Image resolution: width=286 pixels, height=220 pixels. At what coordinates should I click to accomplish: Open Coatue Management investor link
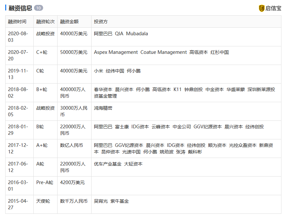tap(164, 52)
